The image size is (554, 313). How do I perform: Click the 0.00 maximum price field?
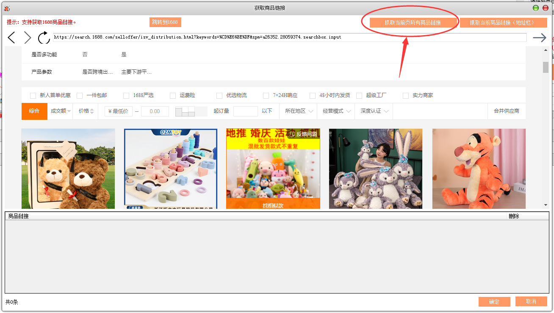[x=155, y=111]
